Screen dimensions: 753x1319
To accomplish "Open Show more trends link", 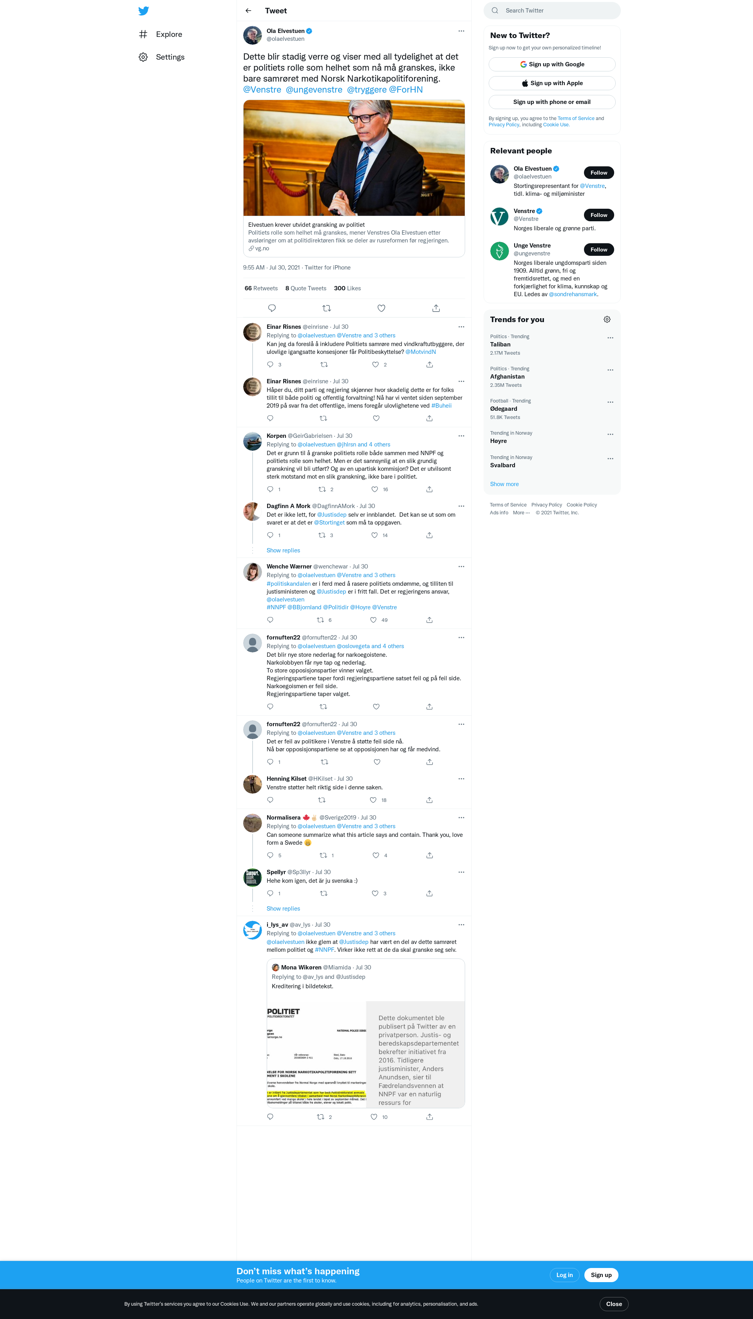I will [504, 484].
